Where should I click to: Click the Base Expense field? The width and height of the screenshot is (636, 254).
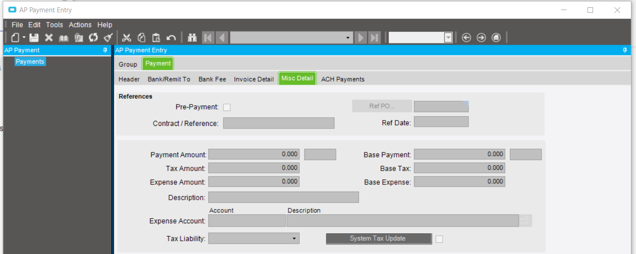460,181
